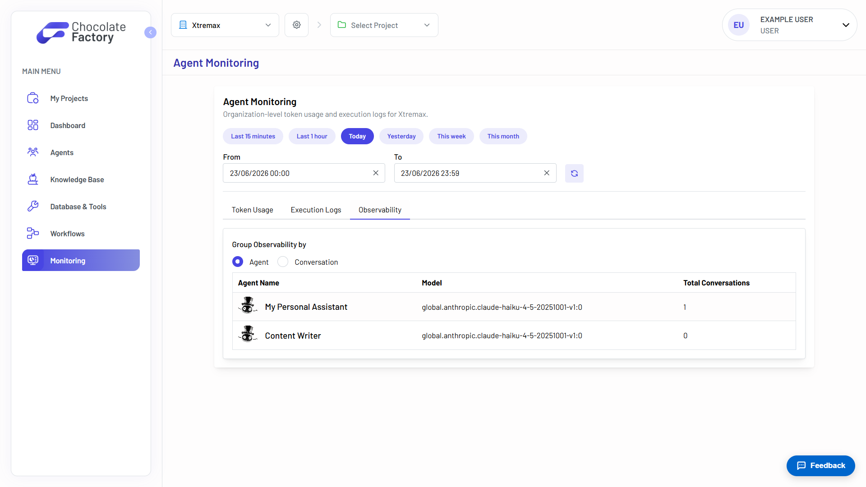Image resolution: width=866 pixels, height=487 pixels.
Task: Click model value in Content Writer row
Action: point(502,335)
